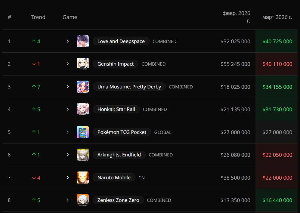Screen dimensions: 300x213
Task: Sort by the Trend column header
Action: click(x=38, y=17)
